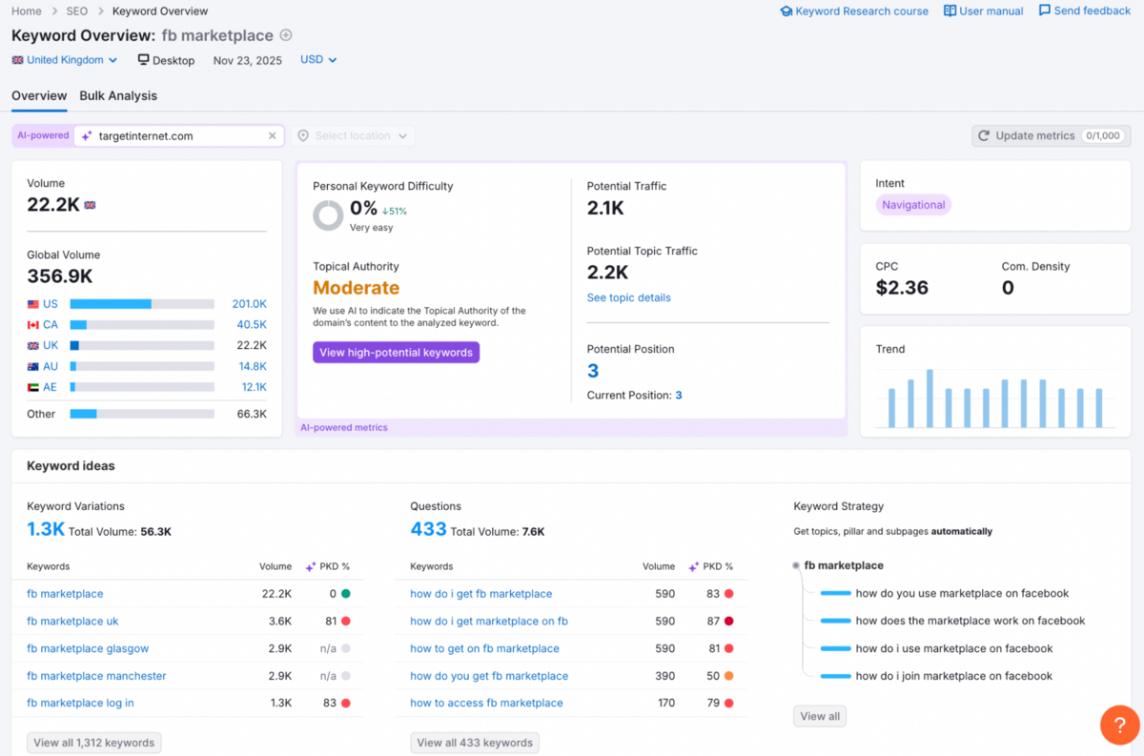The height and width of the screenshot is (756, 1144).
Task: Click the Send feedback speech bubble icon
Action: [x=1045, y=10]
